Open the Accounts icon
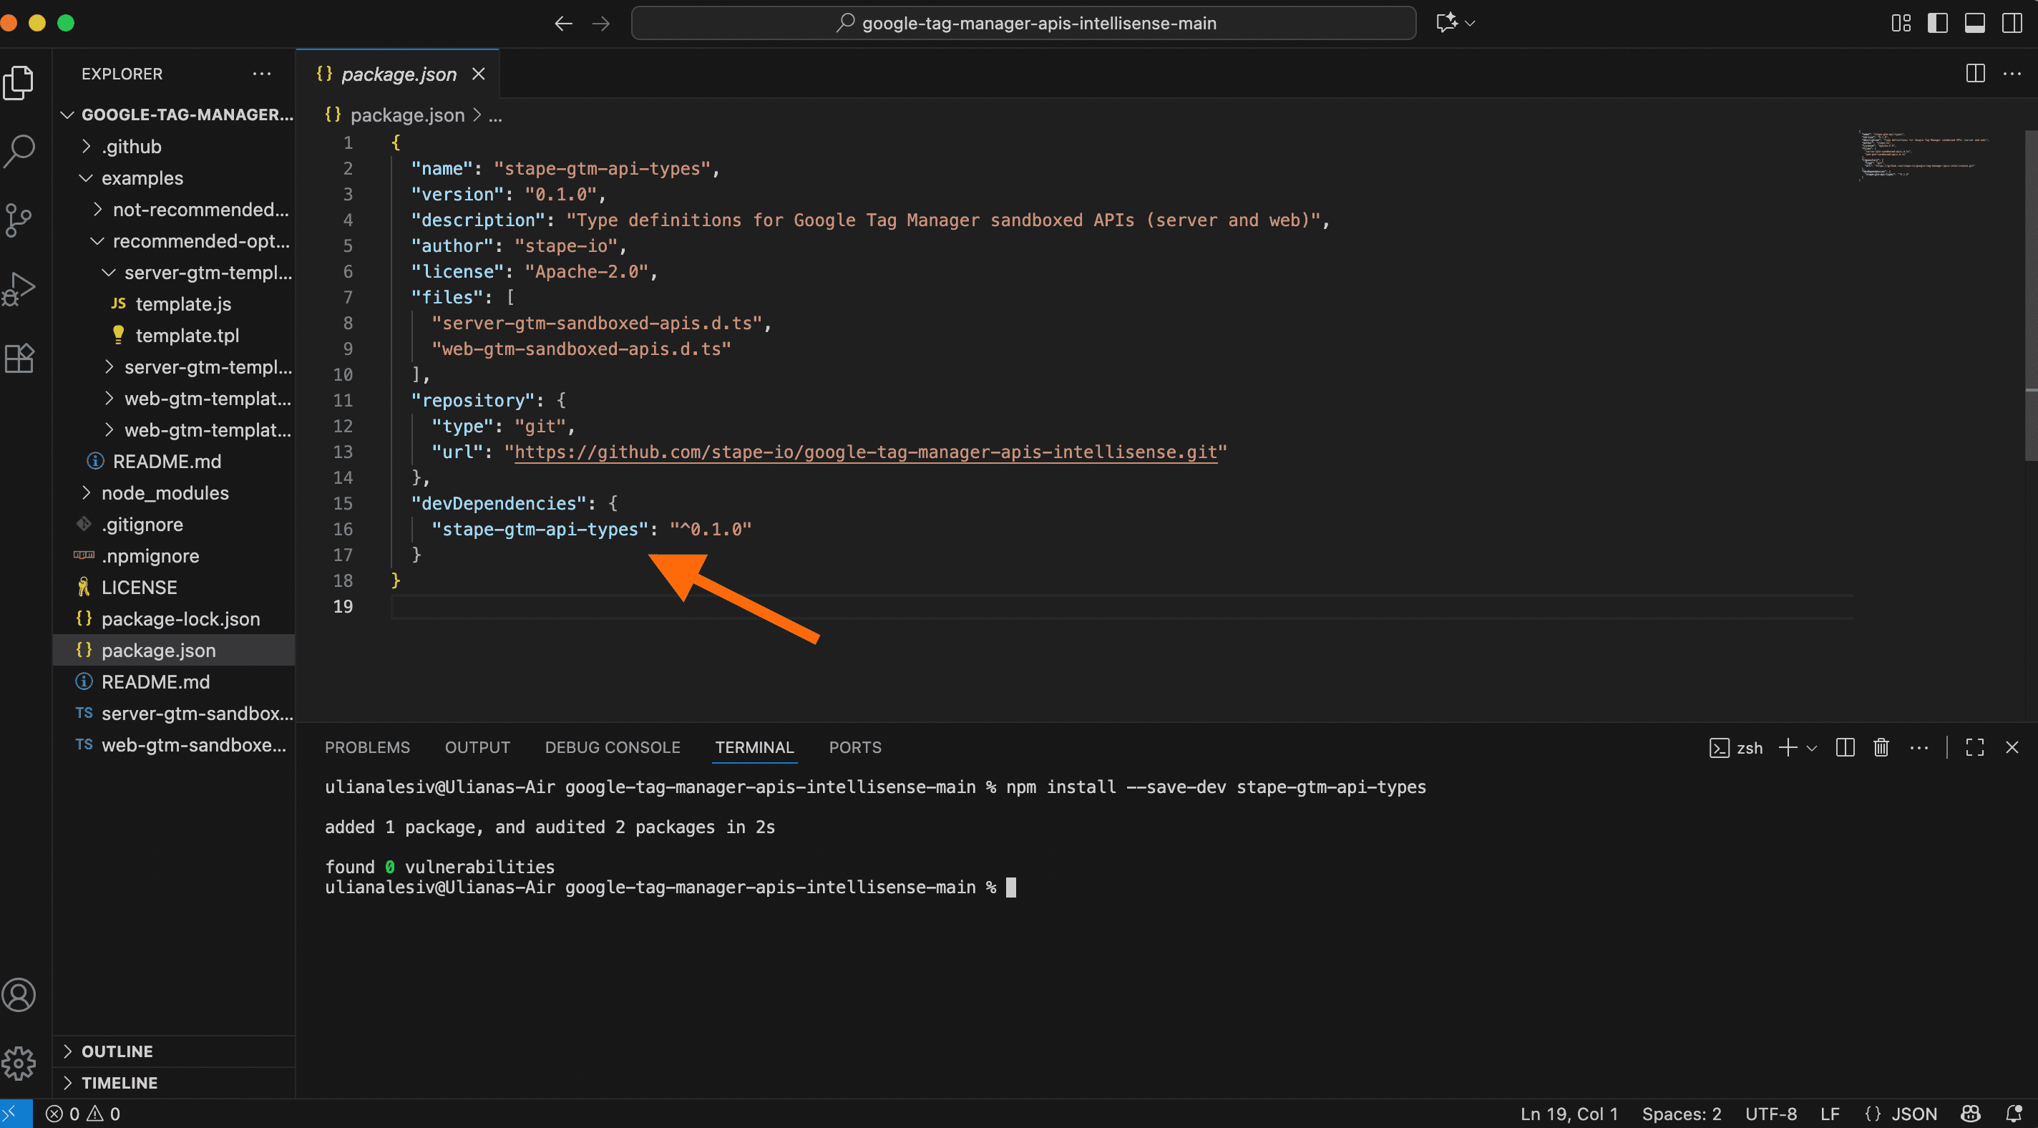Screen dimensions: 2038x1128 [19, 995]
